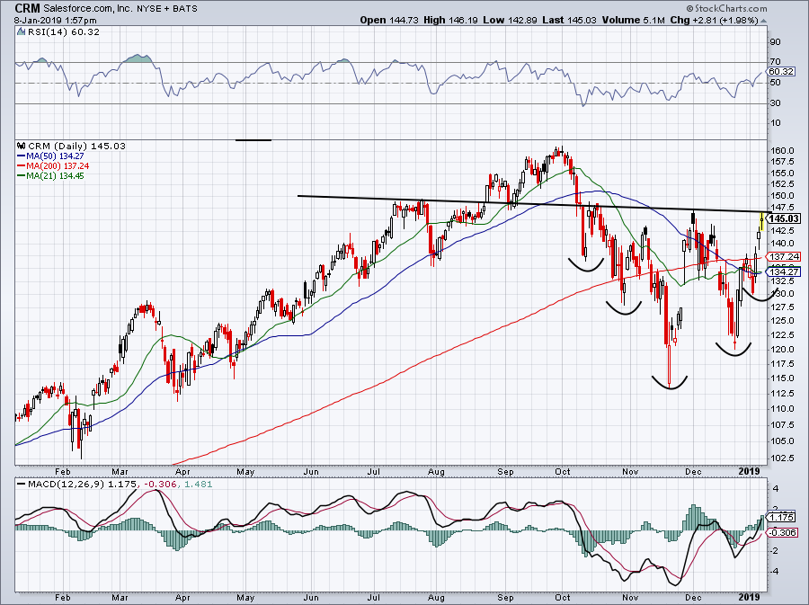This screenshot has height=605, width=809.
Task: Click the Nov label under the MACD panel
Action: 630,597
